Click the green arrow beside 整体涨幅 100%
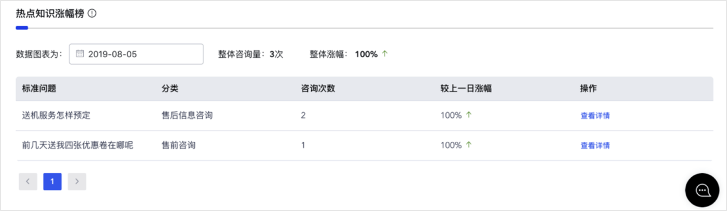This screenshot has height=211, width=727. coord(385,54)
